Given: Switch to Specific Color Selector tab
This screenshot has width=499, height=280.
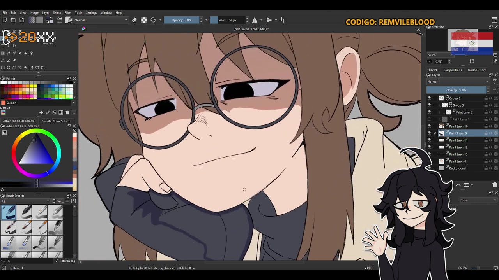Looking at the screenshot, I should [x=57, y=121].
